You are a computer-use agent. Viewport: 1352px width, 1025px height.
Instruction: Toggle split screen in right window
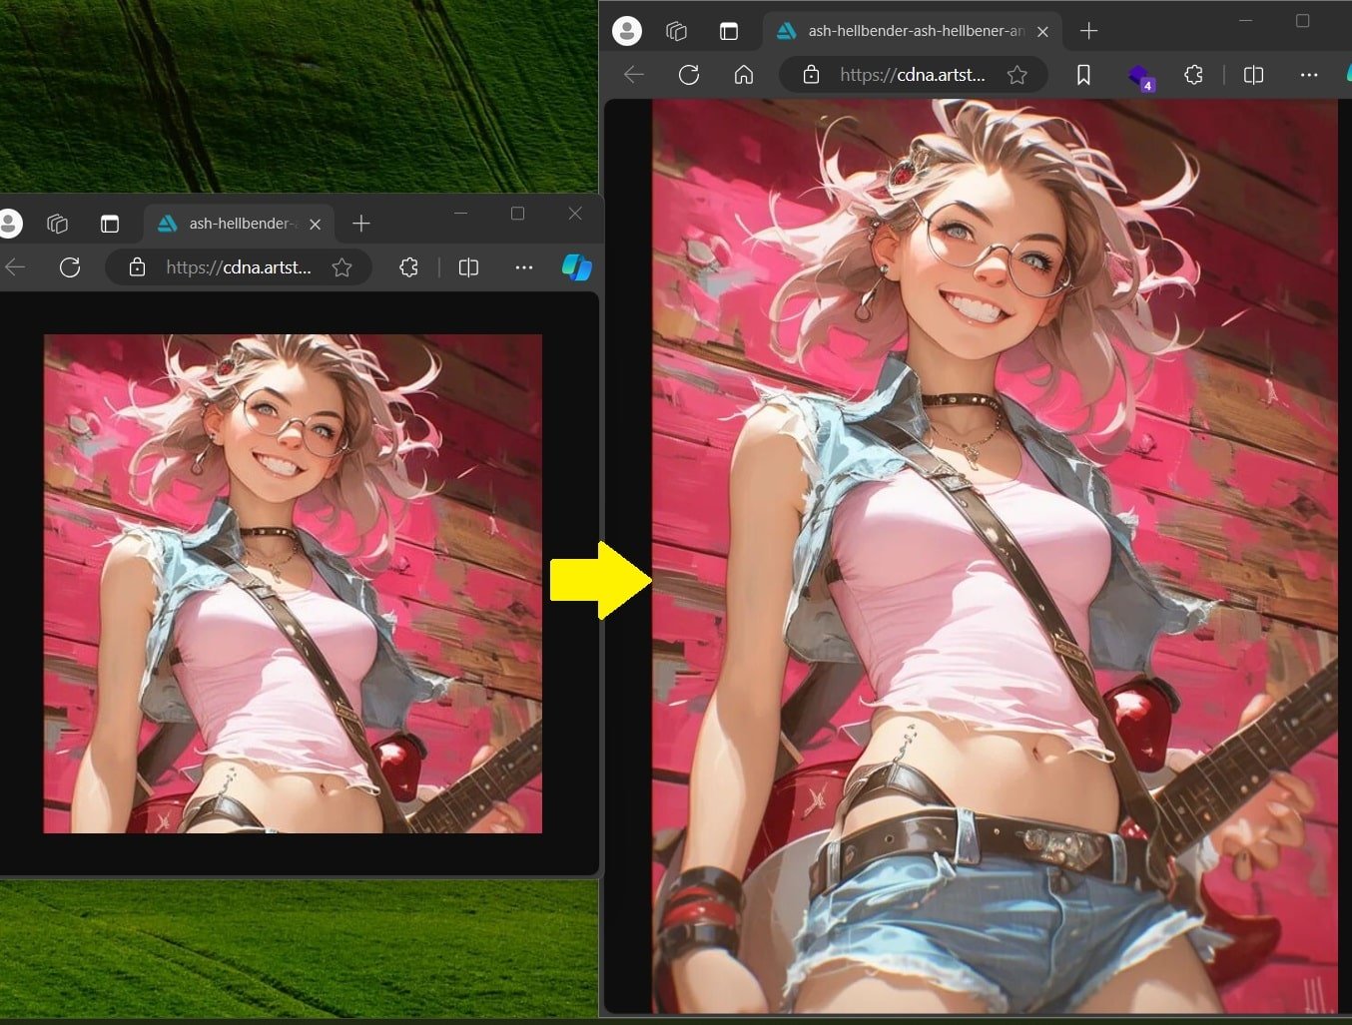[x=1254, y=75]
